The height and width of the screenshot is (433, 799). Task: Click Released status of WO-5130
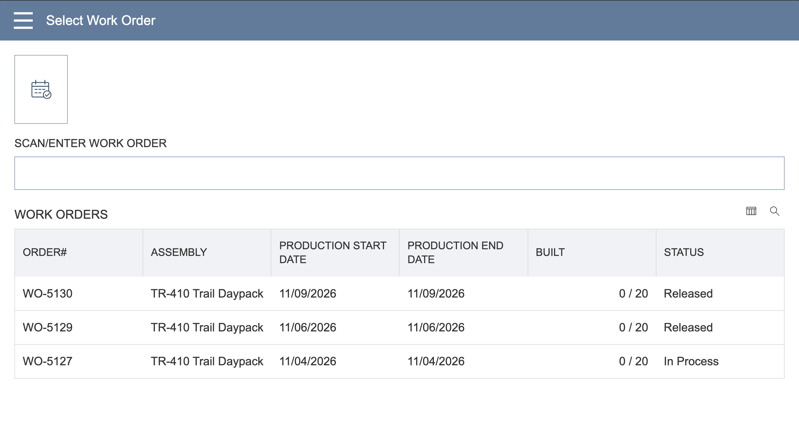tap(688, 294)
